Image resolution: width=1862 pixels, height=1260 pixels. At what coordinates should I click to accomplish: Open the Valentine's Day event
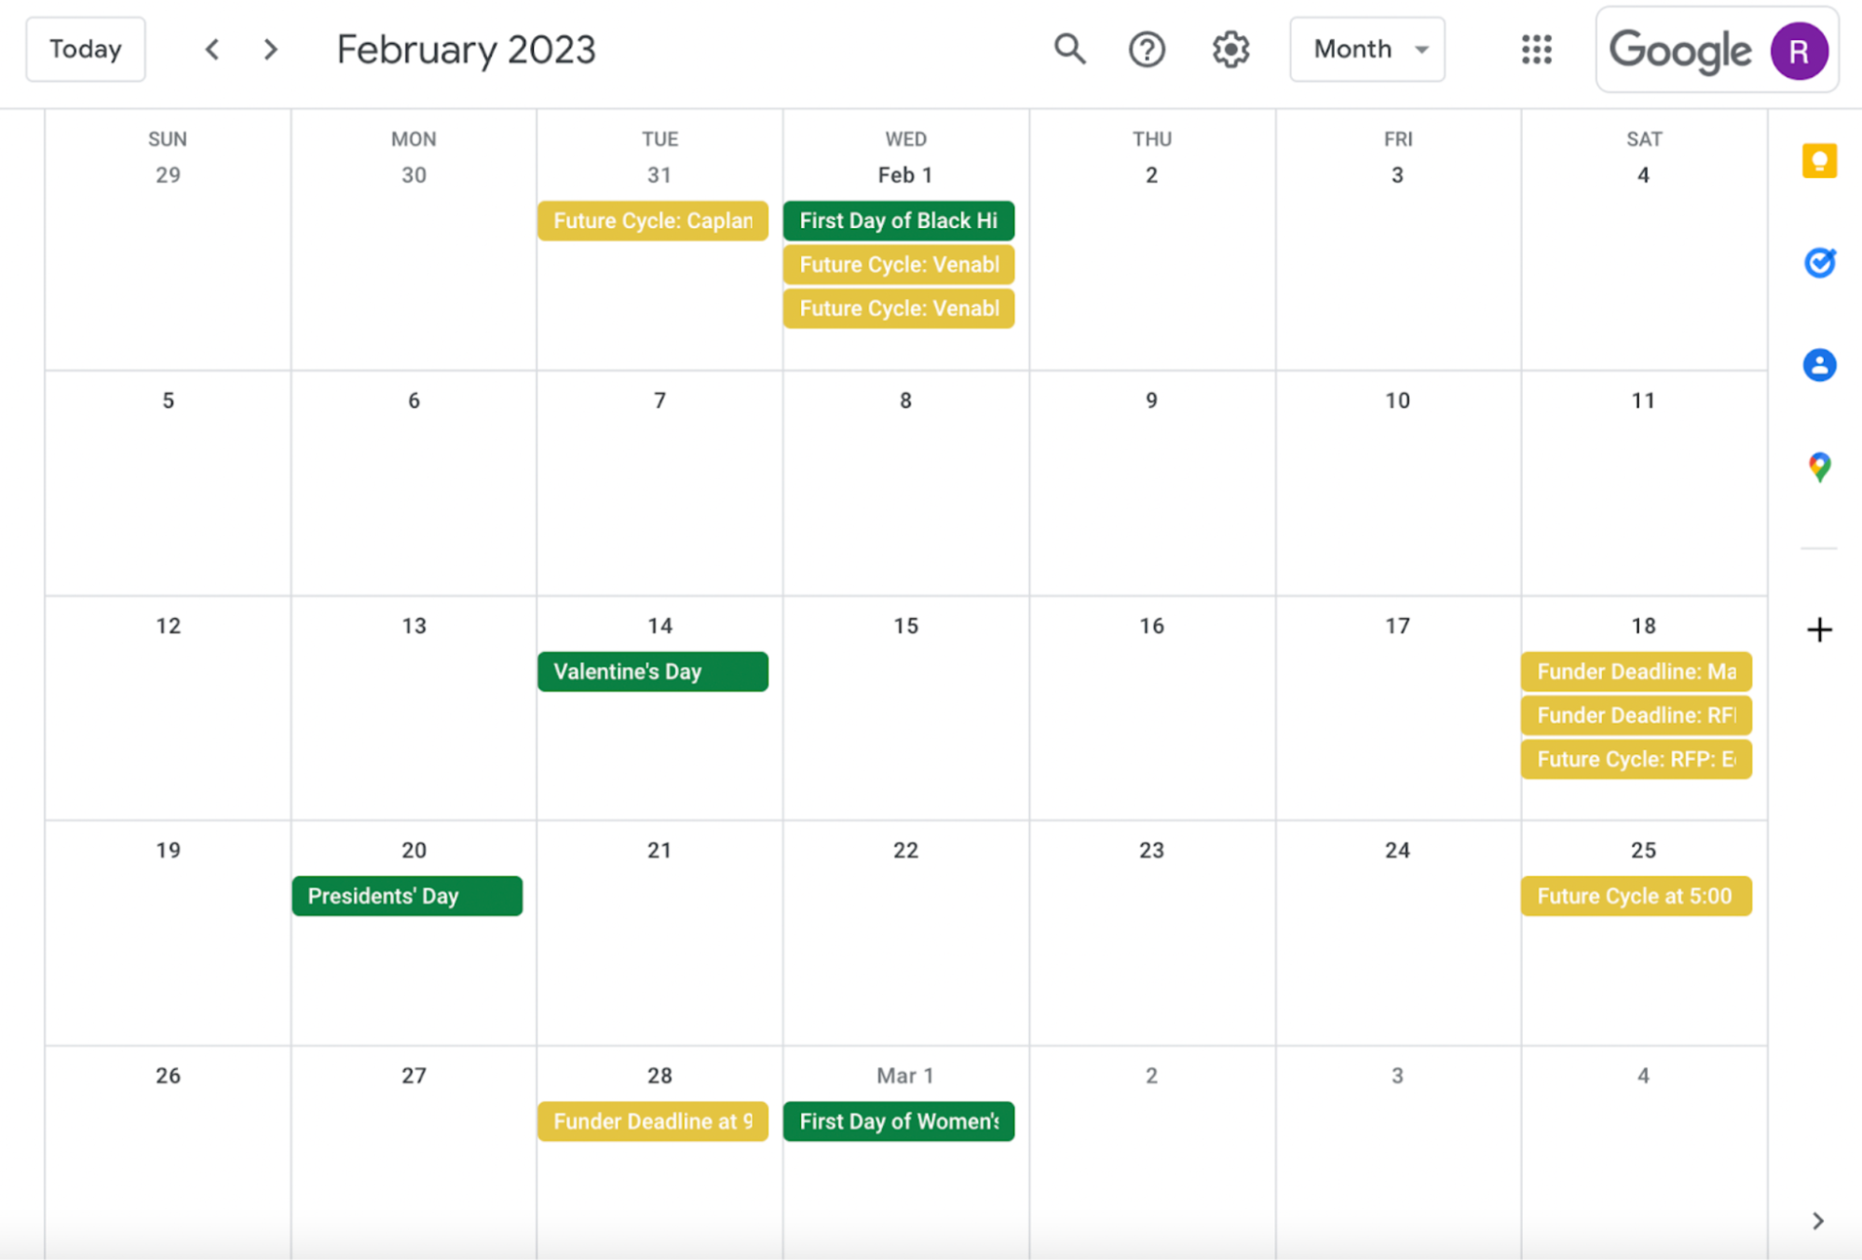point(652,671)
